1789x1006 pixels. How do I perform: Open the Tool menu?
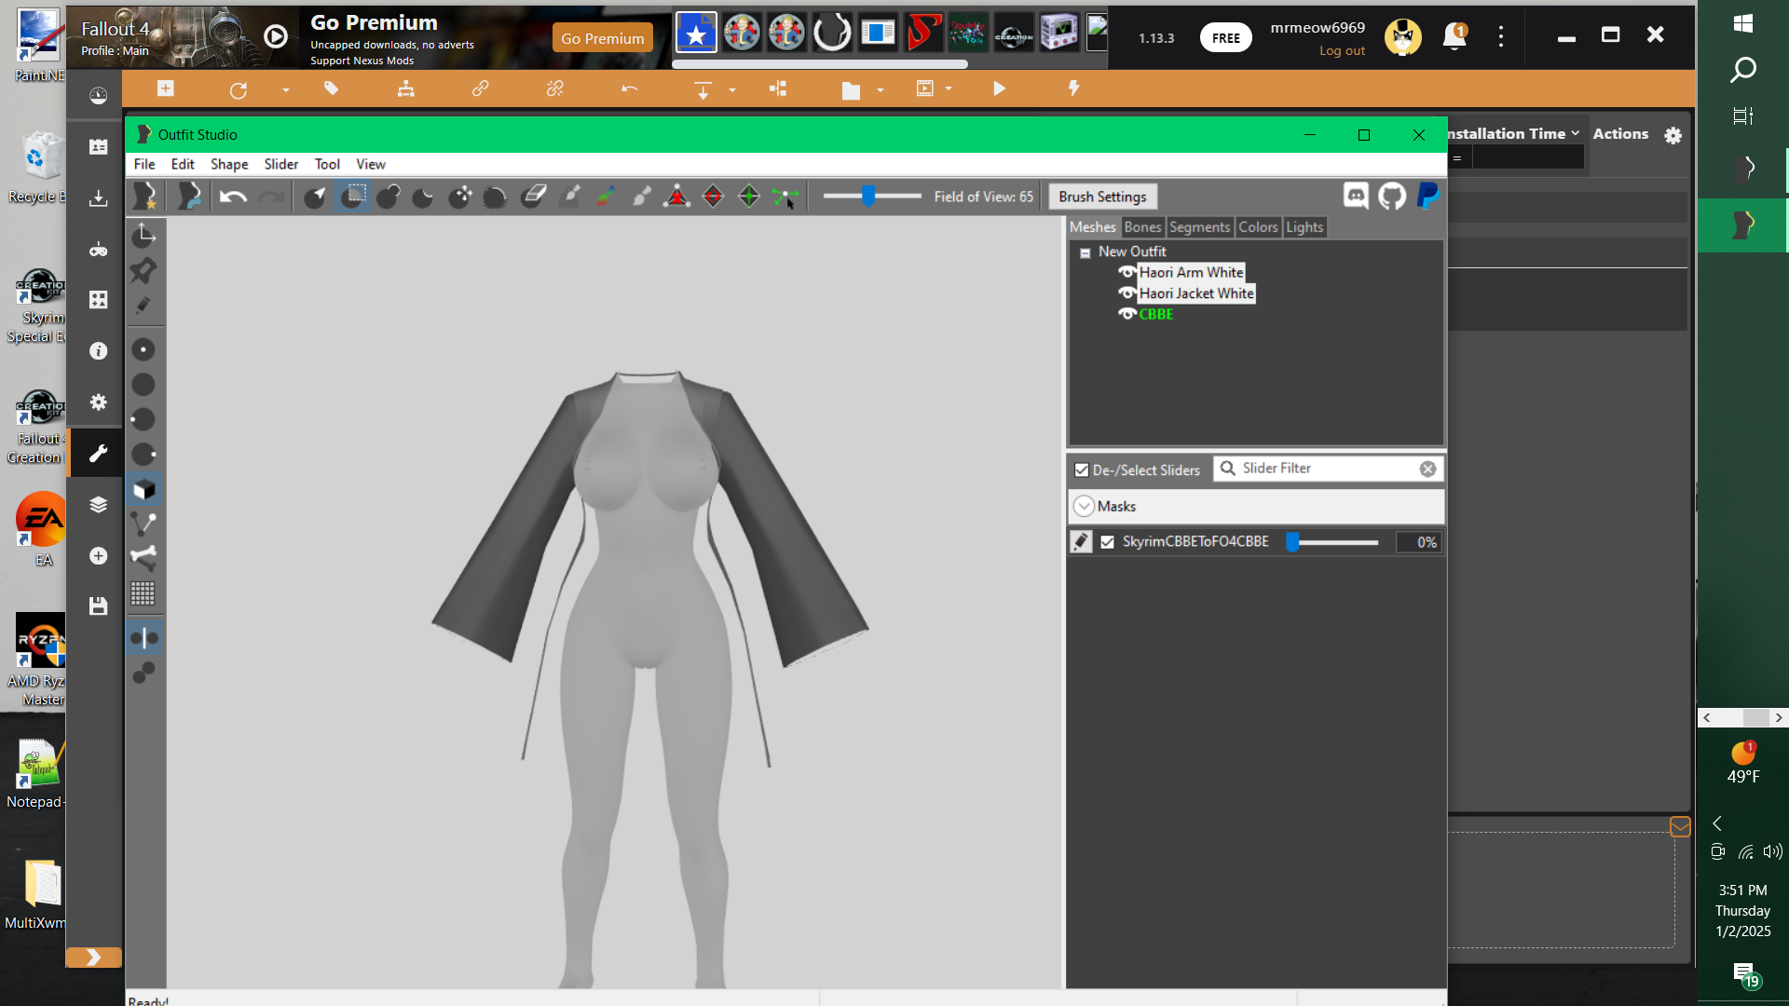pos(327,164)
